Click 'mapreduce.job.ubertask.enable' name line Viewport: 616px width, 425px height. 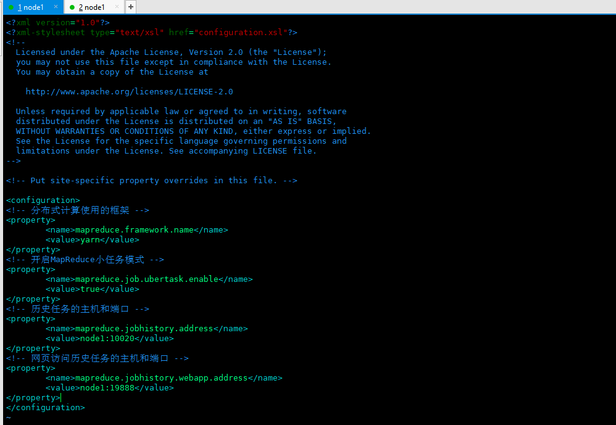coord(149,279)
